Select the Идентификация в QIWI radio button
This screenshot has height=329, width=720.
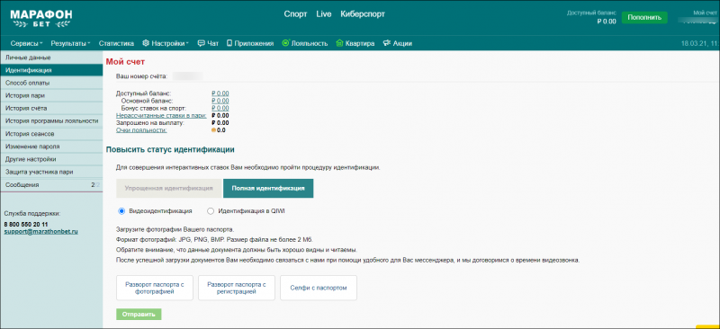pos(211,211)
